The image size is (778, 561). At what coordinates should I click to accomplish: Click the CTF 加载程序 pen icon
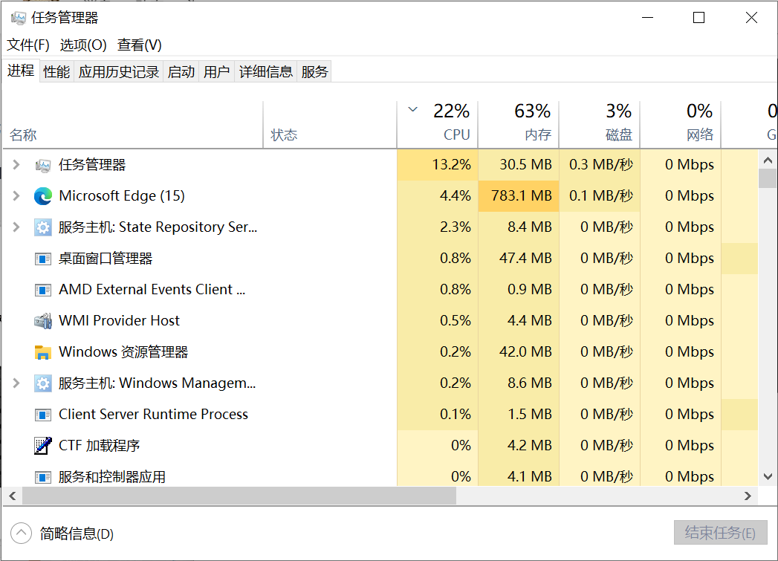tap(43, 446)
